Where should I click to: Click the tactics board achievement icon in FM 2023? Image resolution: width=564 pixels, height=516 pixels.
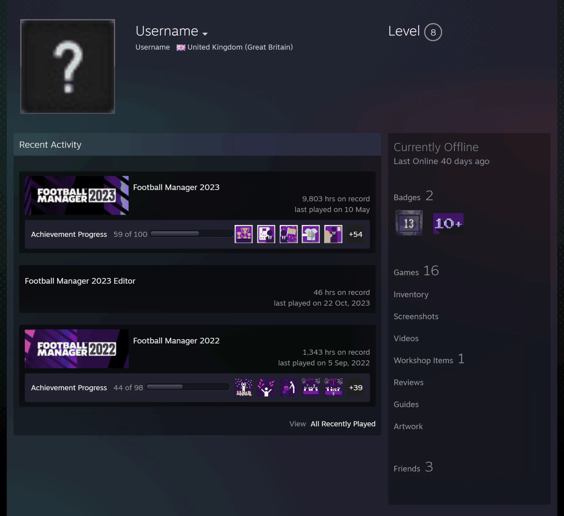266,234
